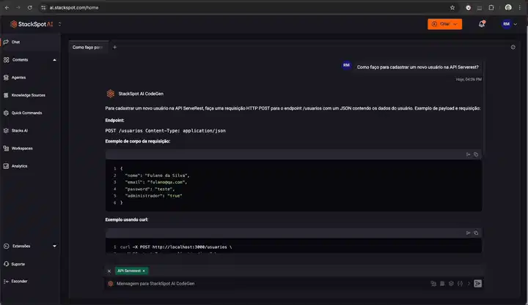Copy the JSON request body code

(x=475, y=154)
